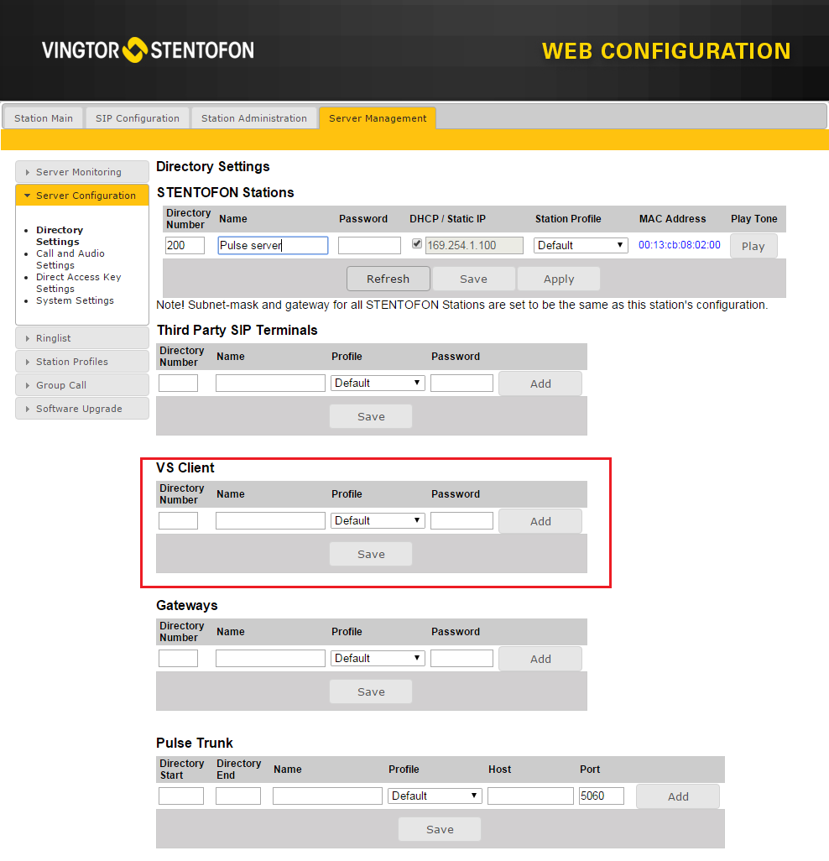Click the Vingtor Stentofon logo

[148, 50]
